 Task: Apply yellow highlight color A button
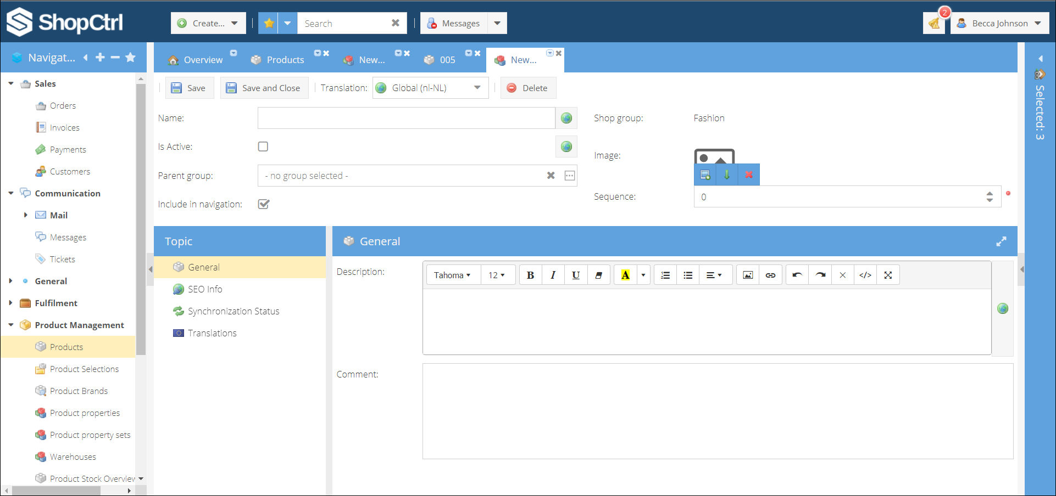click(x=625, y=275)
